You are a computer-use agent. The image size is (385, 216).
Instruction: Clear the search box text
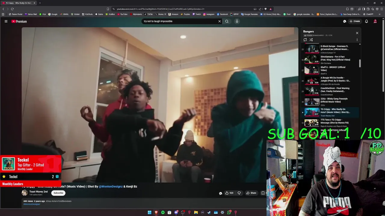pyautogui.click(x=220, y=21)
